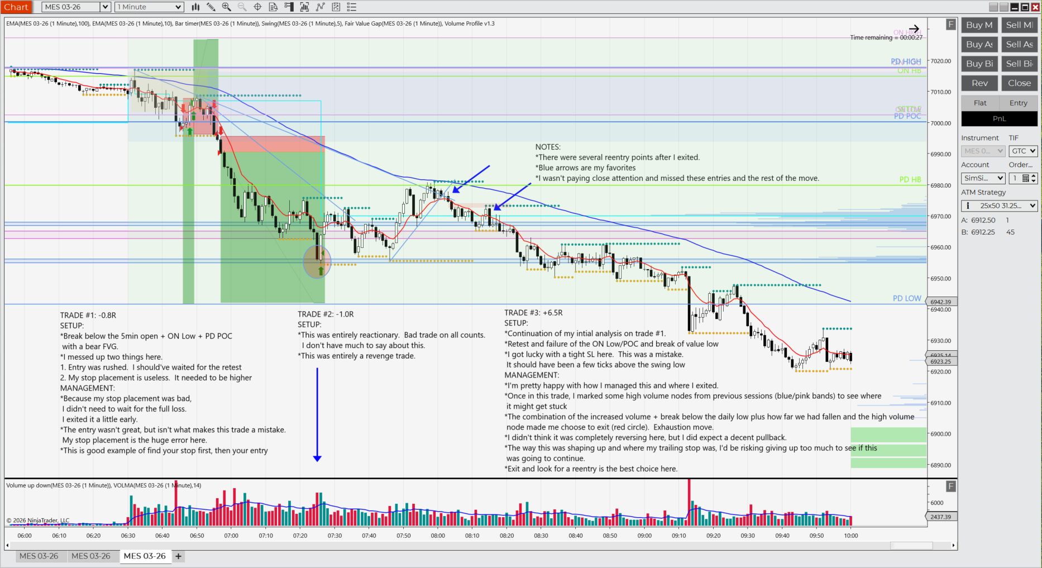Open the strategies line-node icon
Viewport: 1042px width, 568px height.
pos(321,7)
